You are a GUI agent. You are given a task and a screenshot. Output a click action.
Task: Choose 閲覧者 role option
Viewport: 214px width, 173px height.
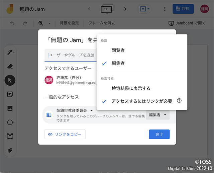coord(118,50)
